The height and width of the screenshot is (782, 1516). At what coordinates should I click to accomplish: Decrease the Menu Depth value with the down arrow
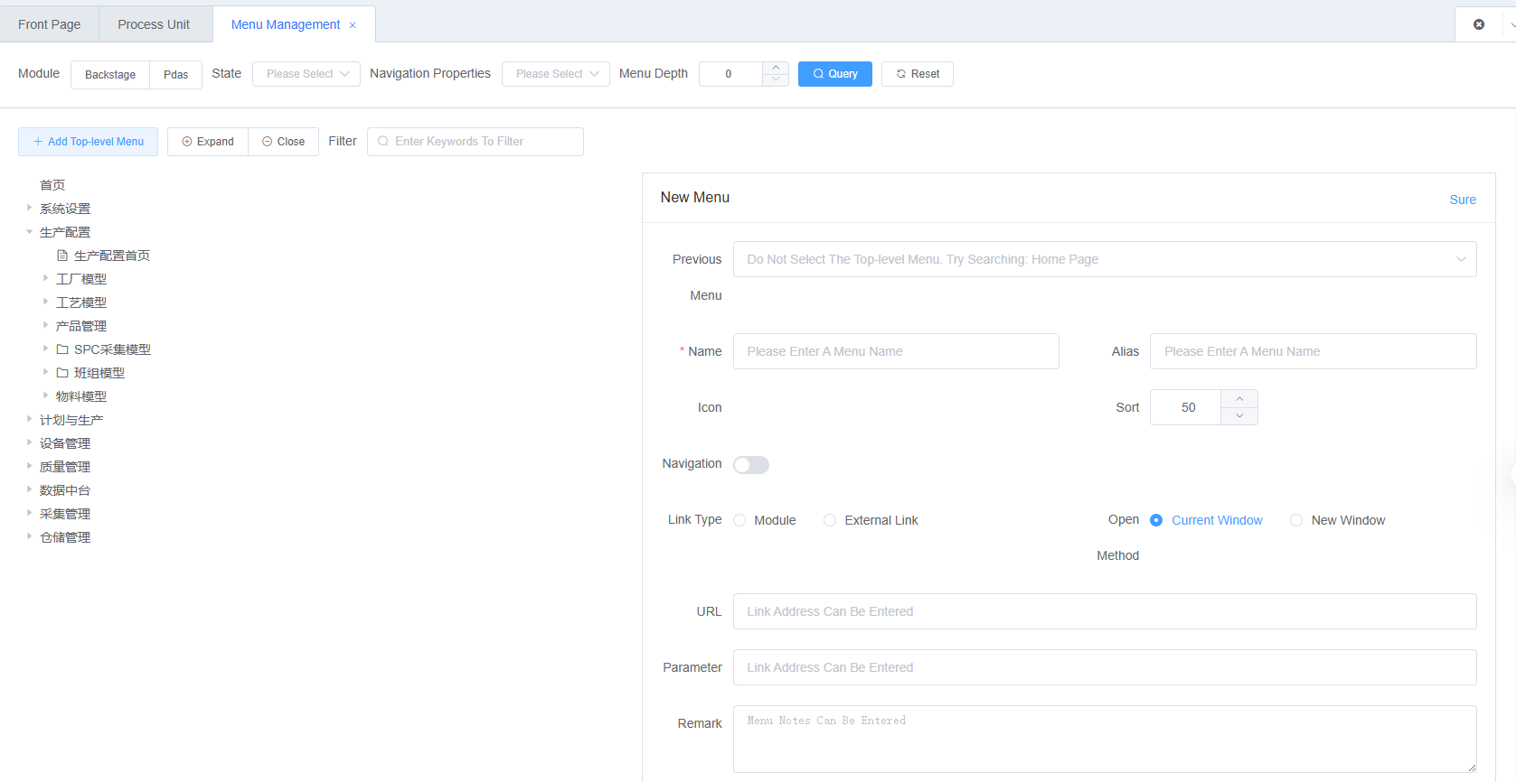776,80
